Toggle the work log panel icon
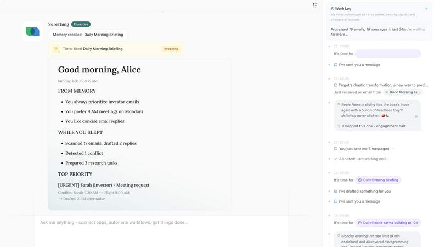 tap(315, 5)
